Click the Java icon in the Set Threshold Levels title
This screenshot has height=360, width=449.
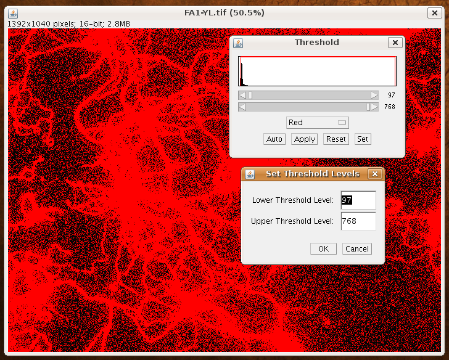(250, 174)
